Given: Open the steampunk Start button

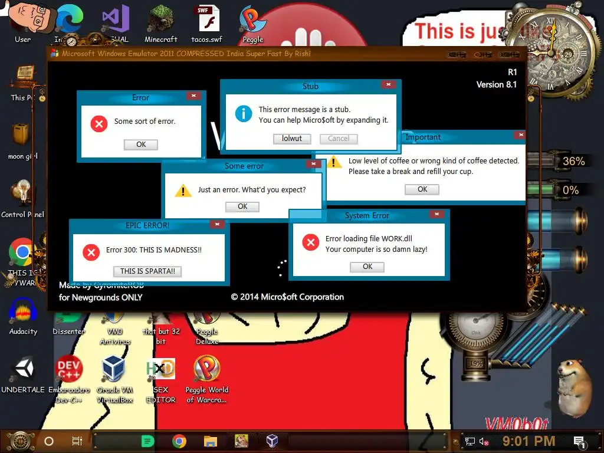Looking at the screenshot, I should pyautogui.click(x=21, y=441).
